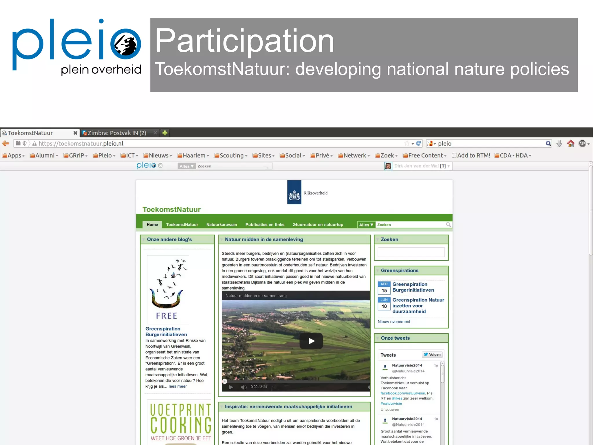Screen dimensions: 593x445
Task: Open the Natuurkaravaan nav item
Action: (222, 225)
